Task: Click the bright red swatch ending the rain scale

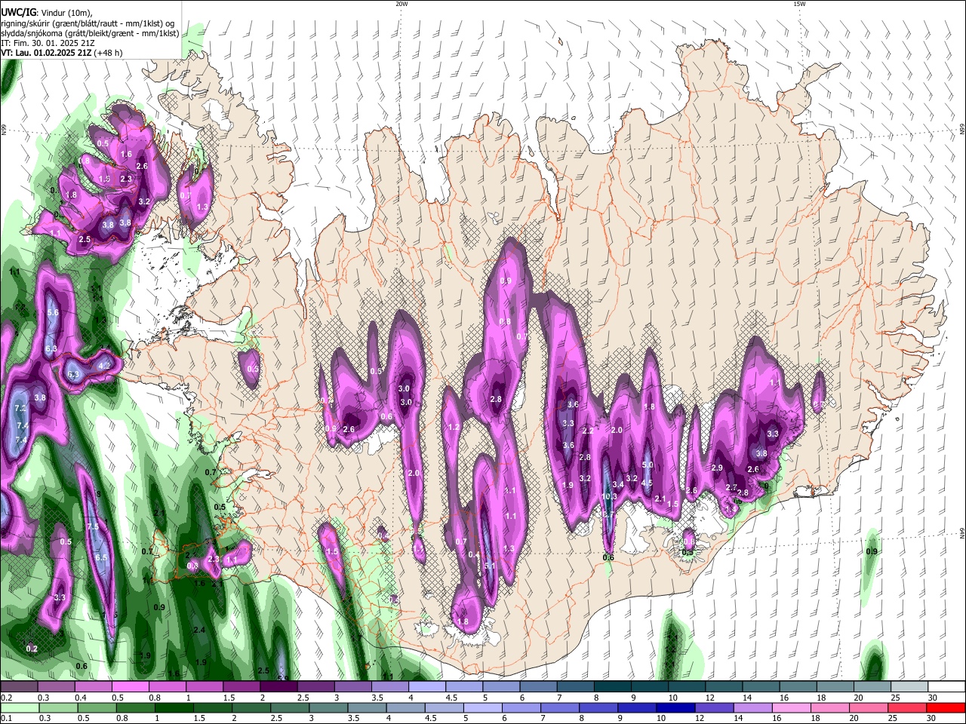Action: [x=945, y=707]
